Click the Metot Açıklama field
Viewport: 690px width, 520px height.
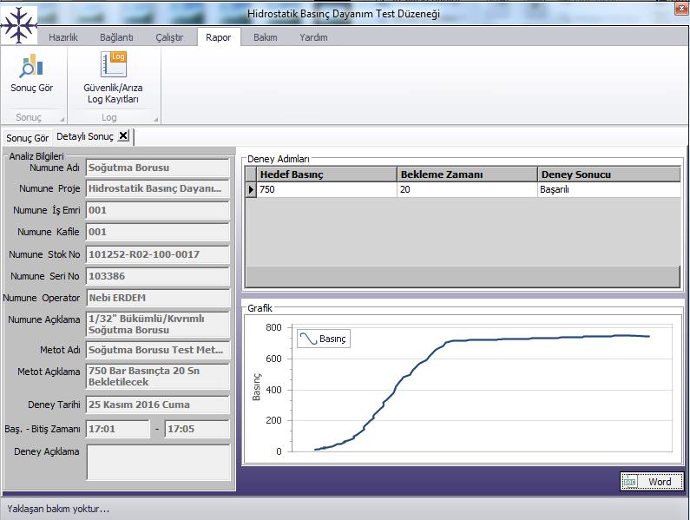pos(158,376)
